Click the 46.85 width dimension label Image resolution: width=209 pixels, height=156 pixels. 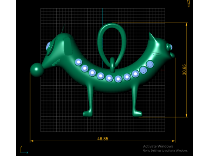pos(103,139)
